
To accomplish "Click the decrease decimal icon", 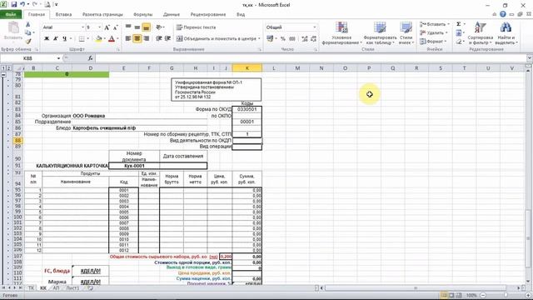I will pyautogui.click(x=313, y=39).
